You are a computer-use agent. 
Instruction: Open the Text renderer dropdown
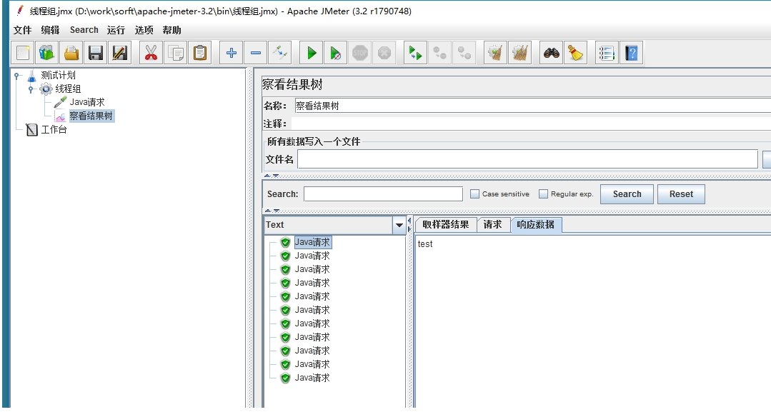pos(399,226)
